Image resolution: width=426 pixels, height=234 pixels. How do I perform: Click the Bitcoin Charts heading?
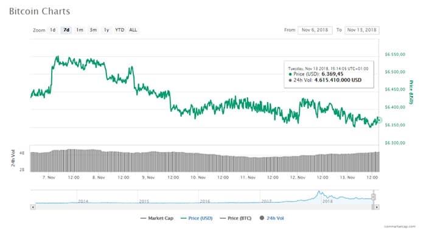click(x=40, y=12)
